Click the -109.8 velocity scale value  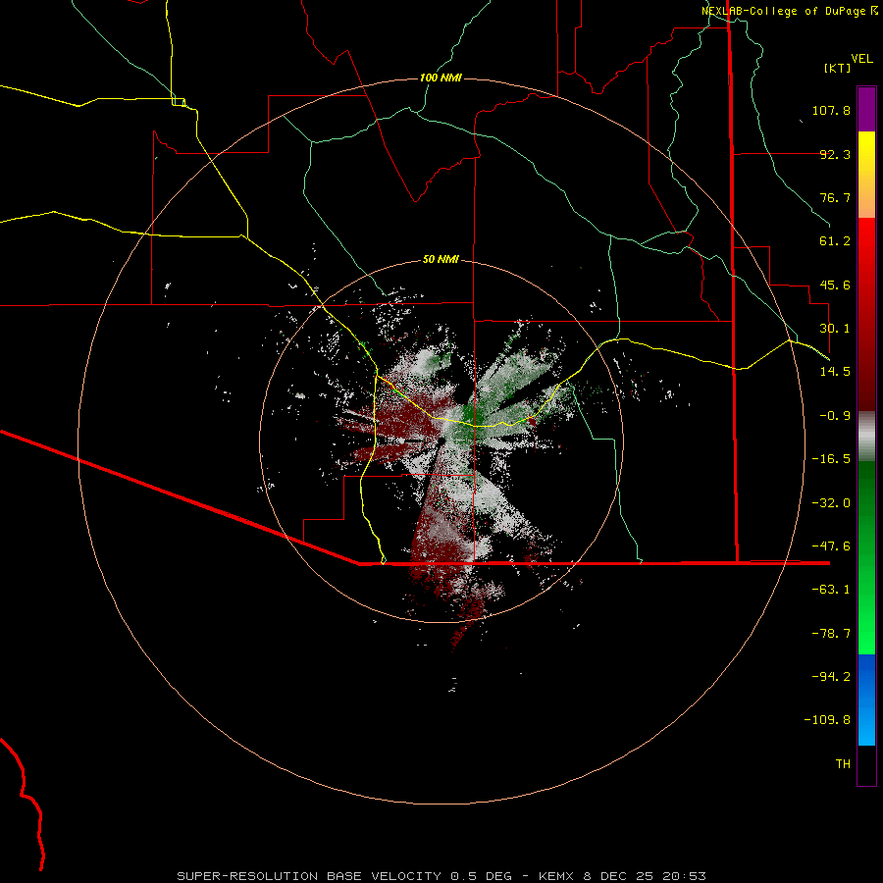827,720
